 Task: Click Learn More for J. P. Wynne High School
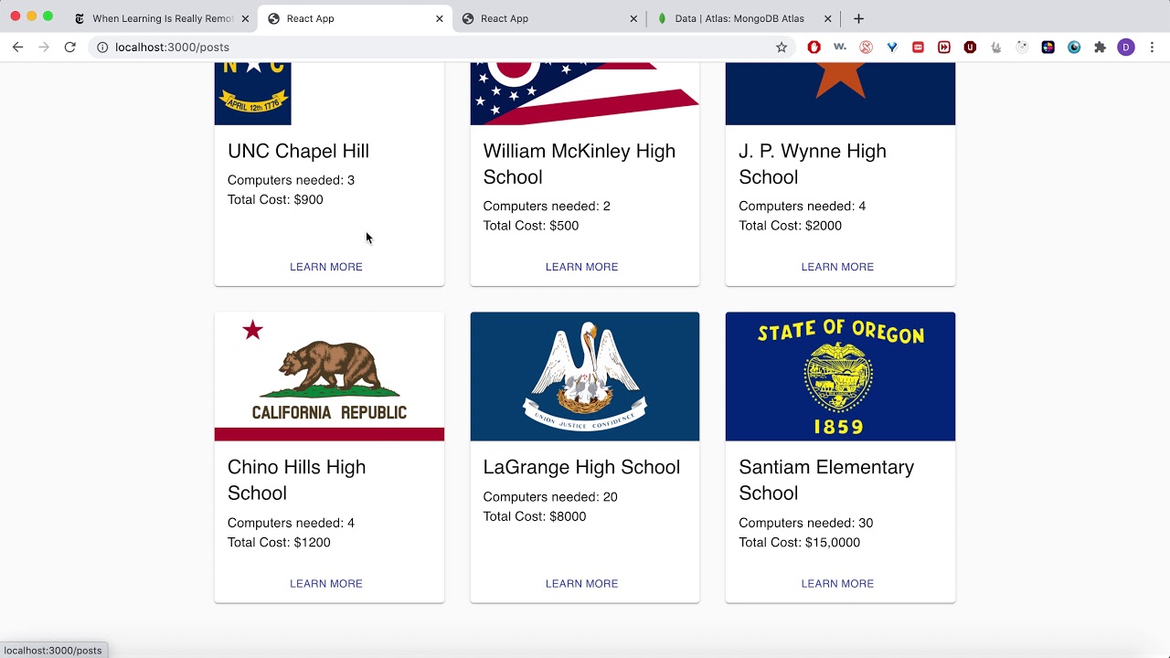pos(837,267)
